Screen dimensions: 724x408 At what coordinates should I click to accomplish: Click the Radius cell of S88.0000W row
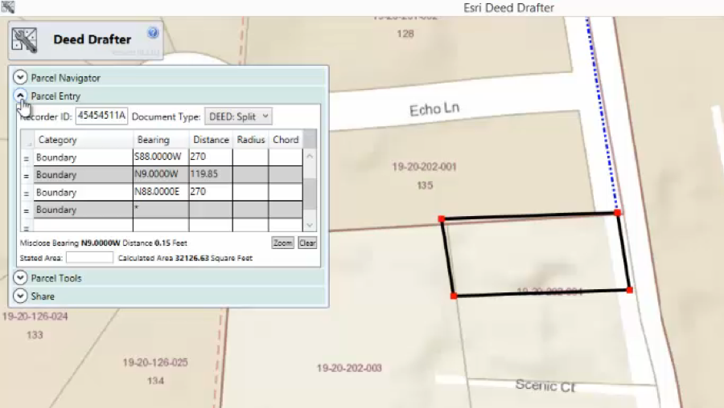click(250, 157)
